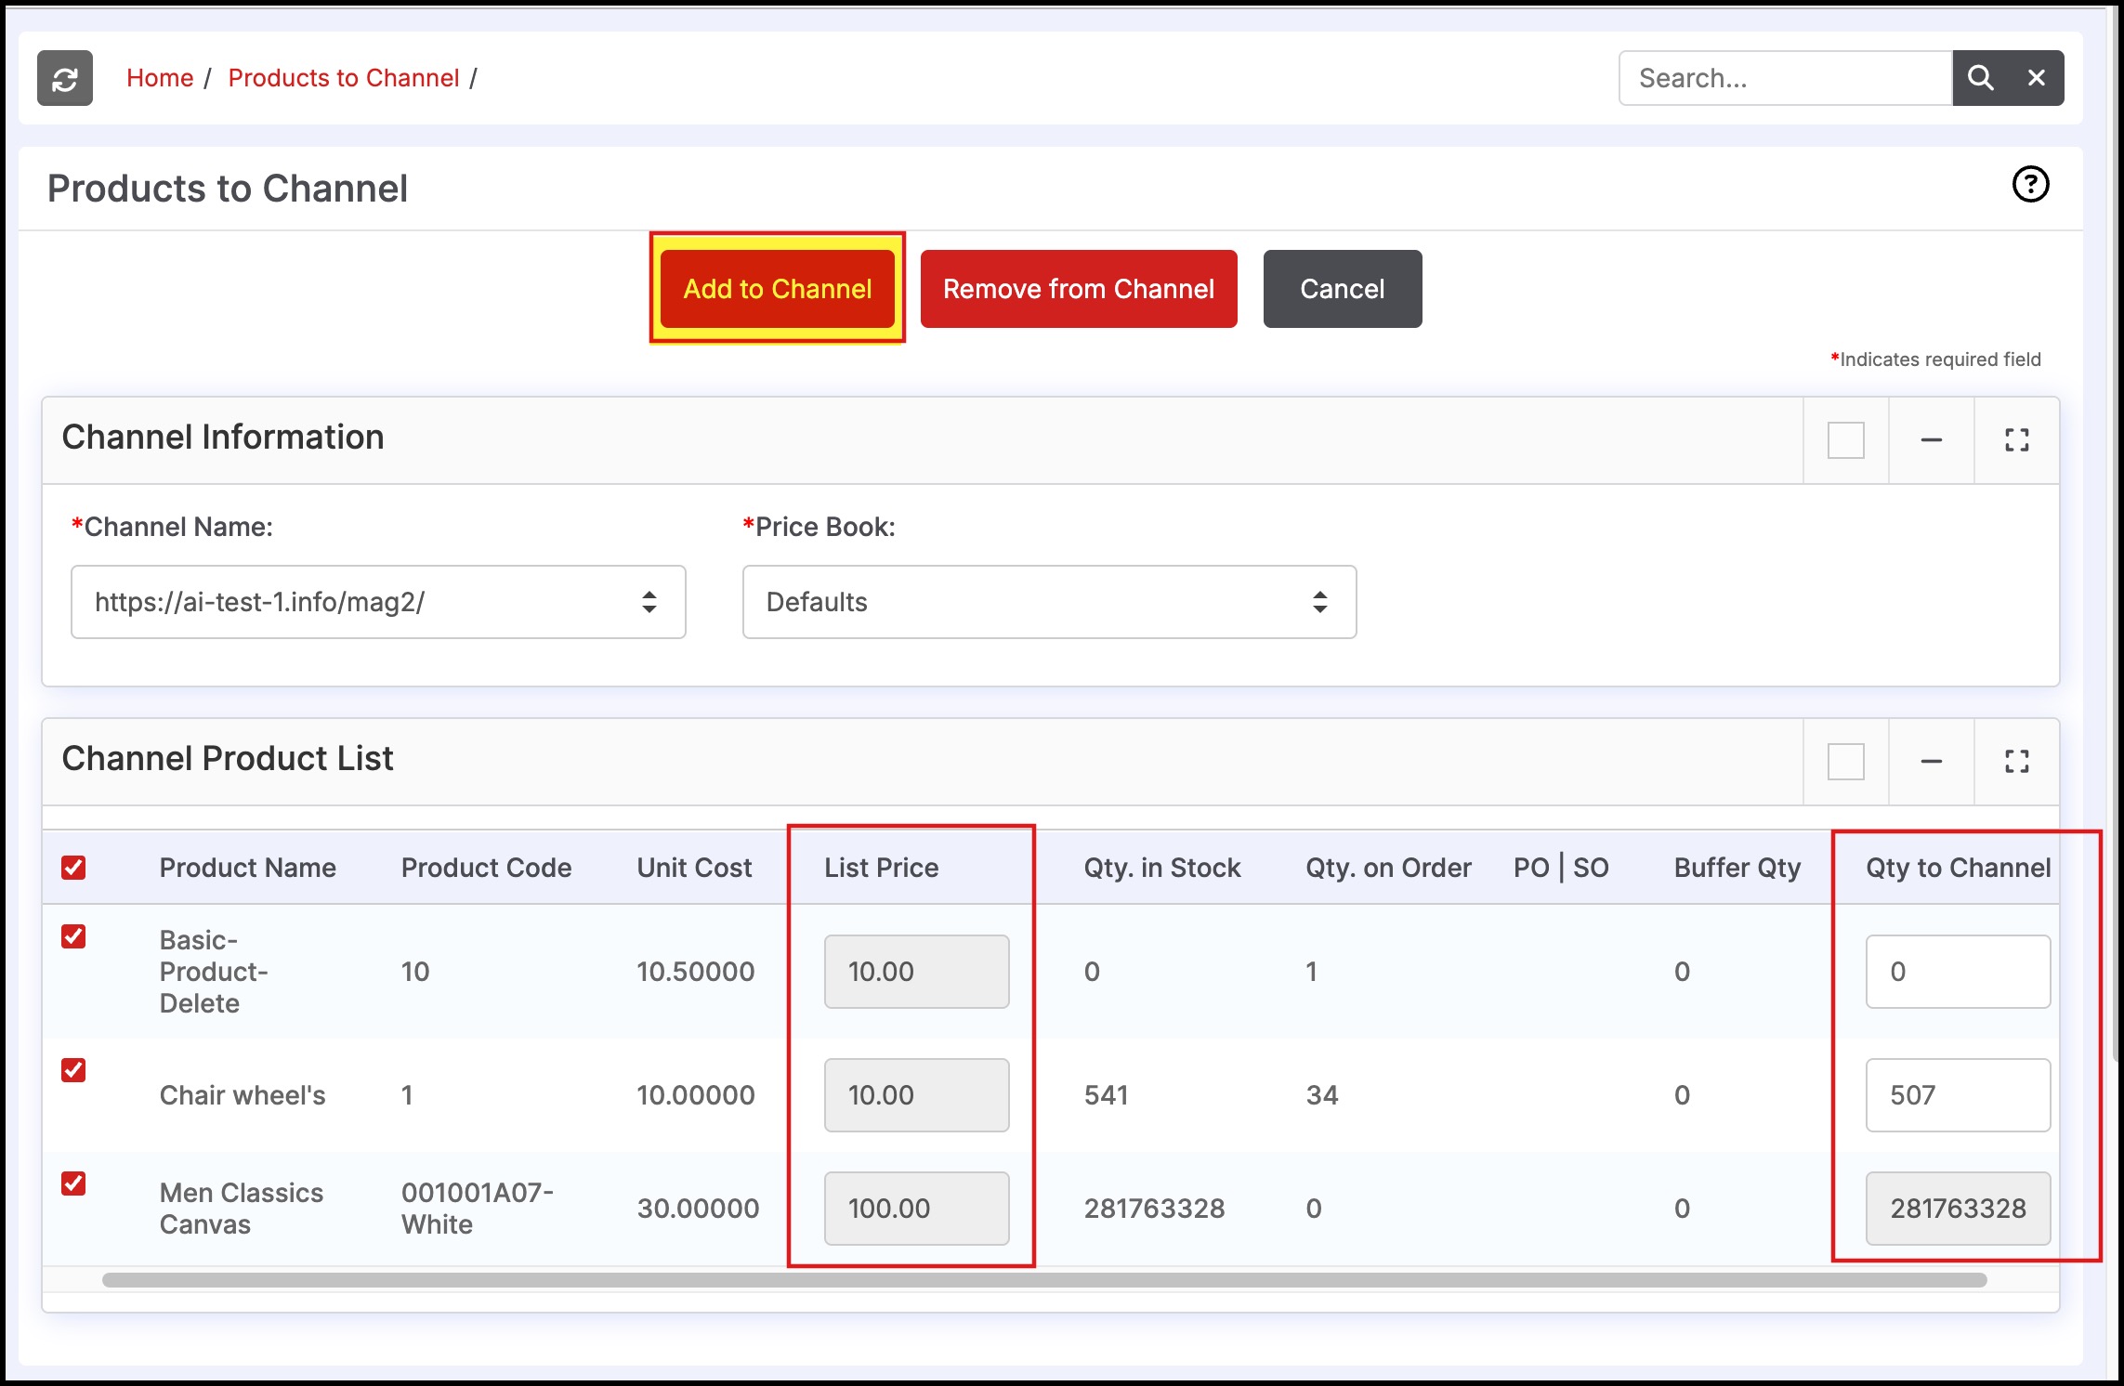The image size is (2124, 1386).
Task: Click the PO | SO column header
Action: tap(1561, 868)
